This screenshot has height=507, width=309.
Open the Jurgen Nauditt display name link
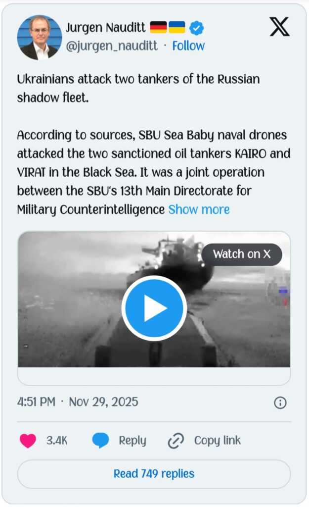(x=106, y=28)
